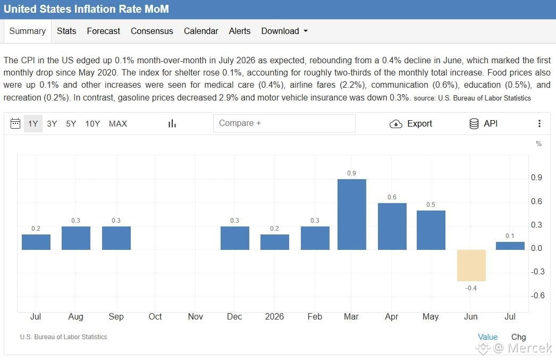Click the first July 0.2 bar
The width and height of the screenshot is (556, 361).
(36, 242)
